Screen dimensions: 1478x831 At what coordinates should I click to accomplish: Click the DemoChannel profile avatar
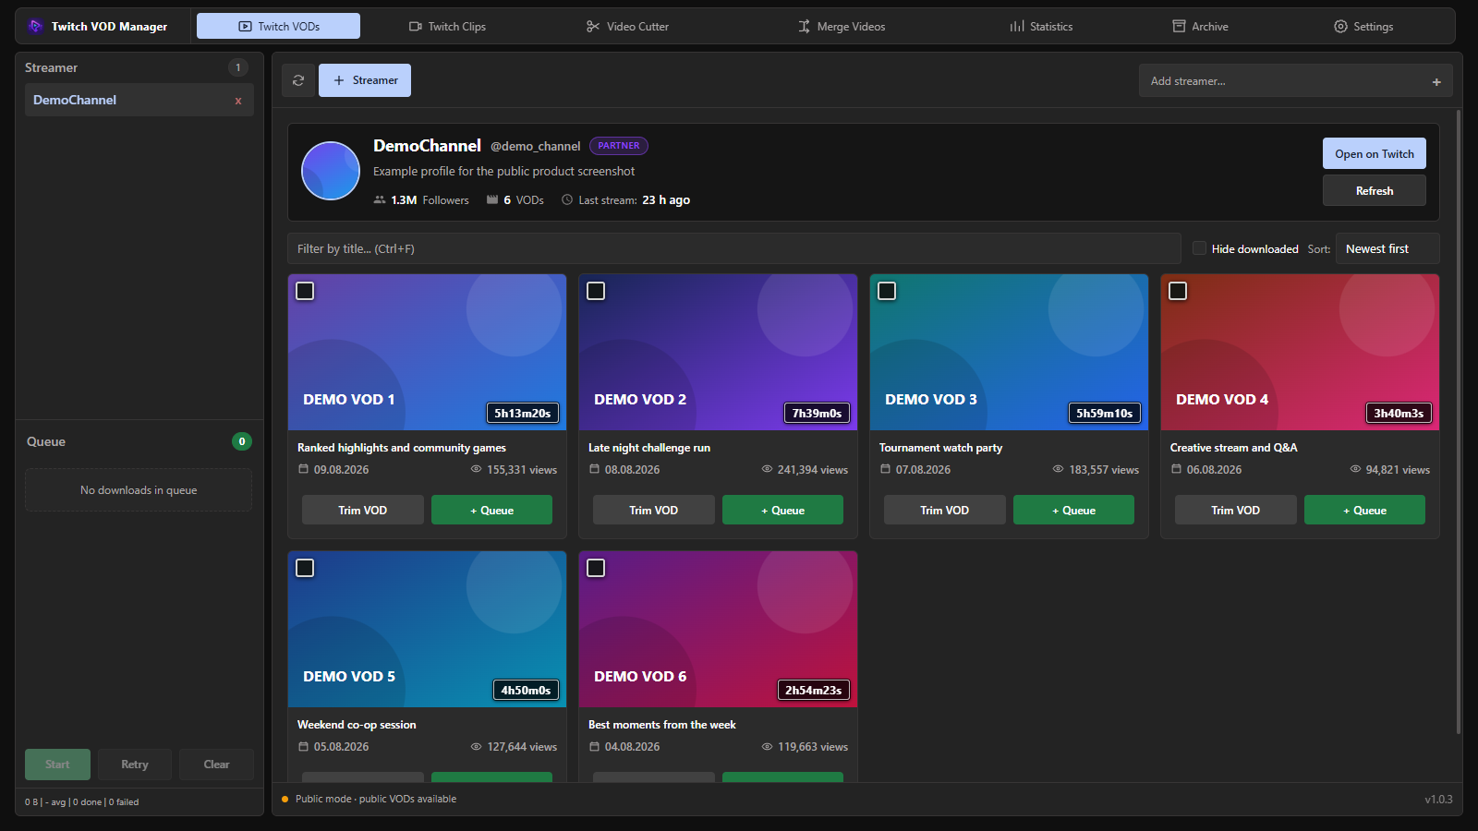pos(331,171)
